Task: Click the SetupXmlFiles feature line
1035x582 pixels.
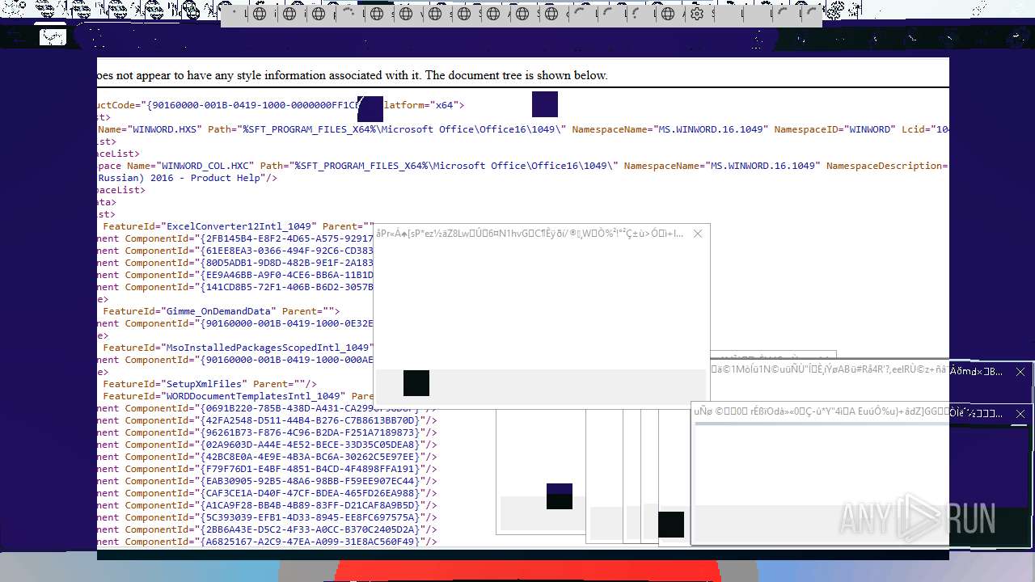Action: [x=209, y=384]
